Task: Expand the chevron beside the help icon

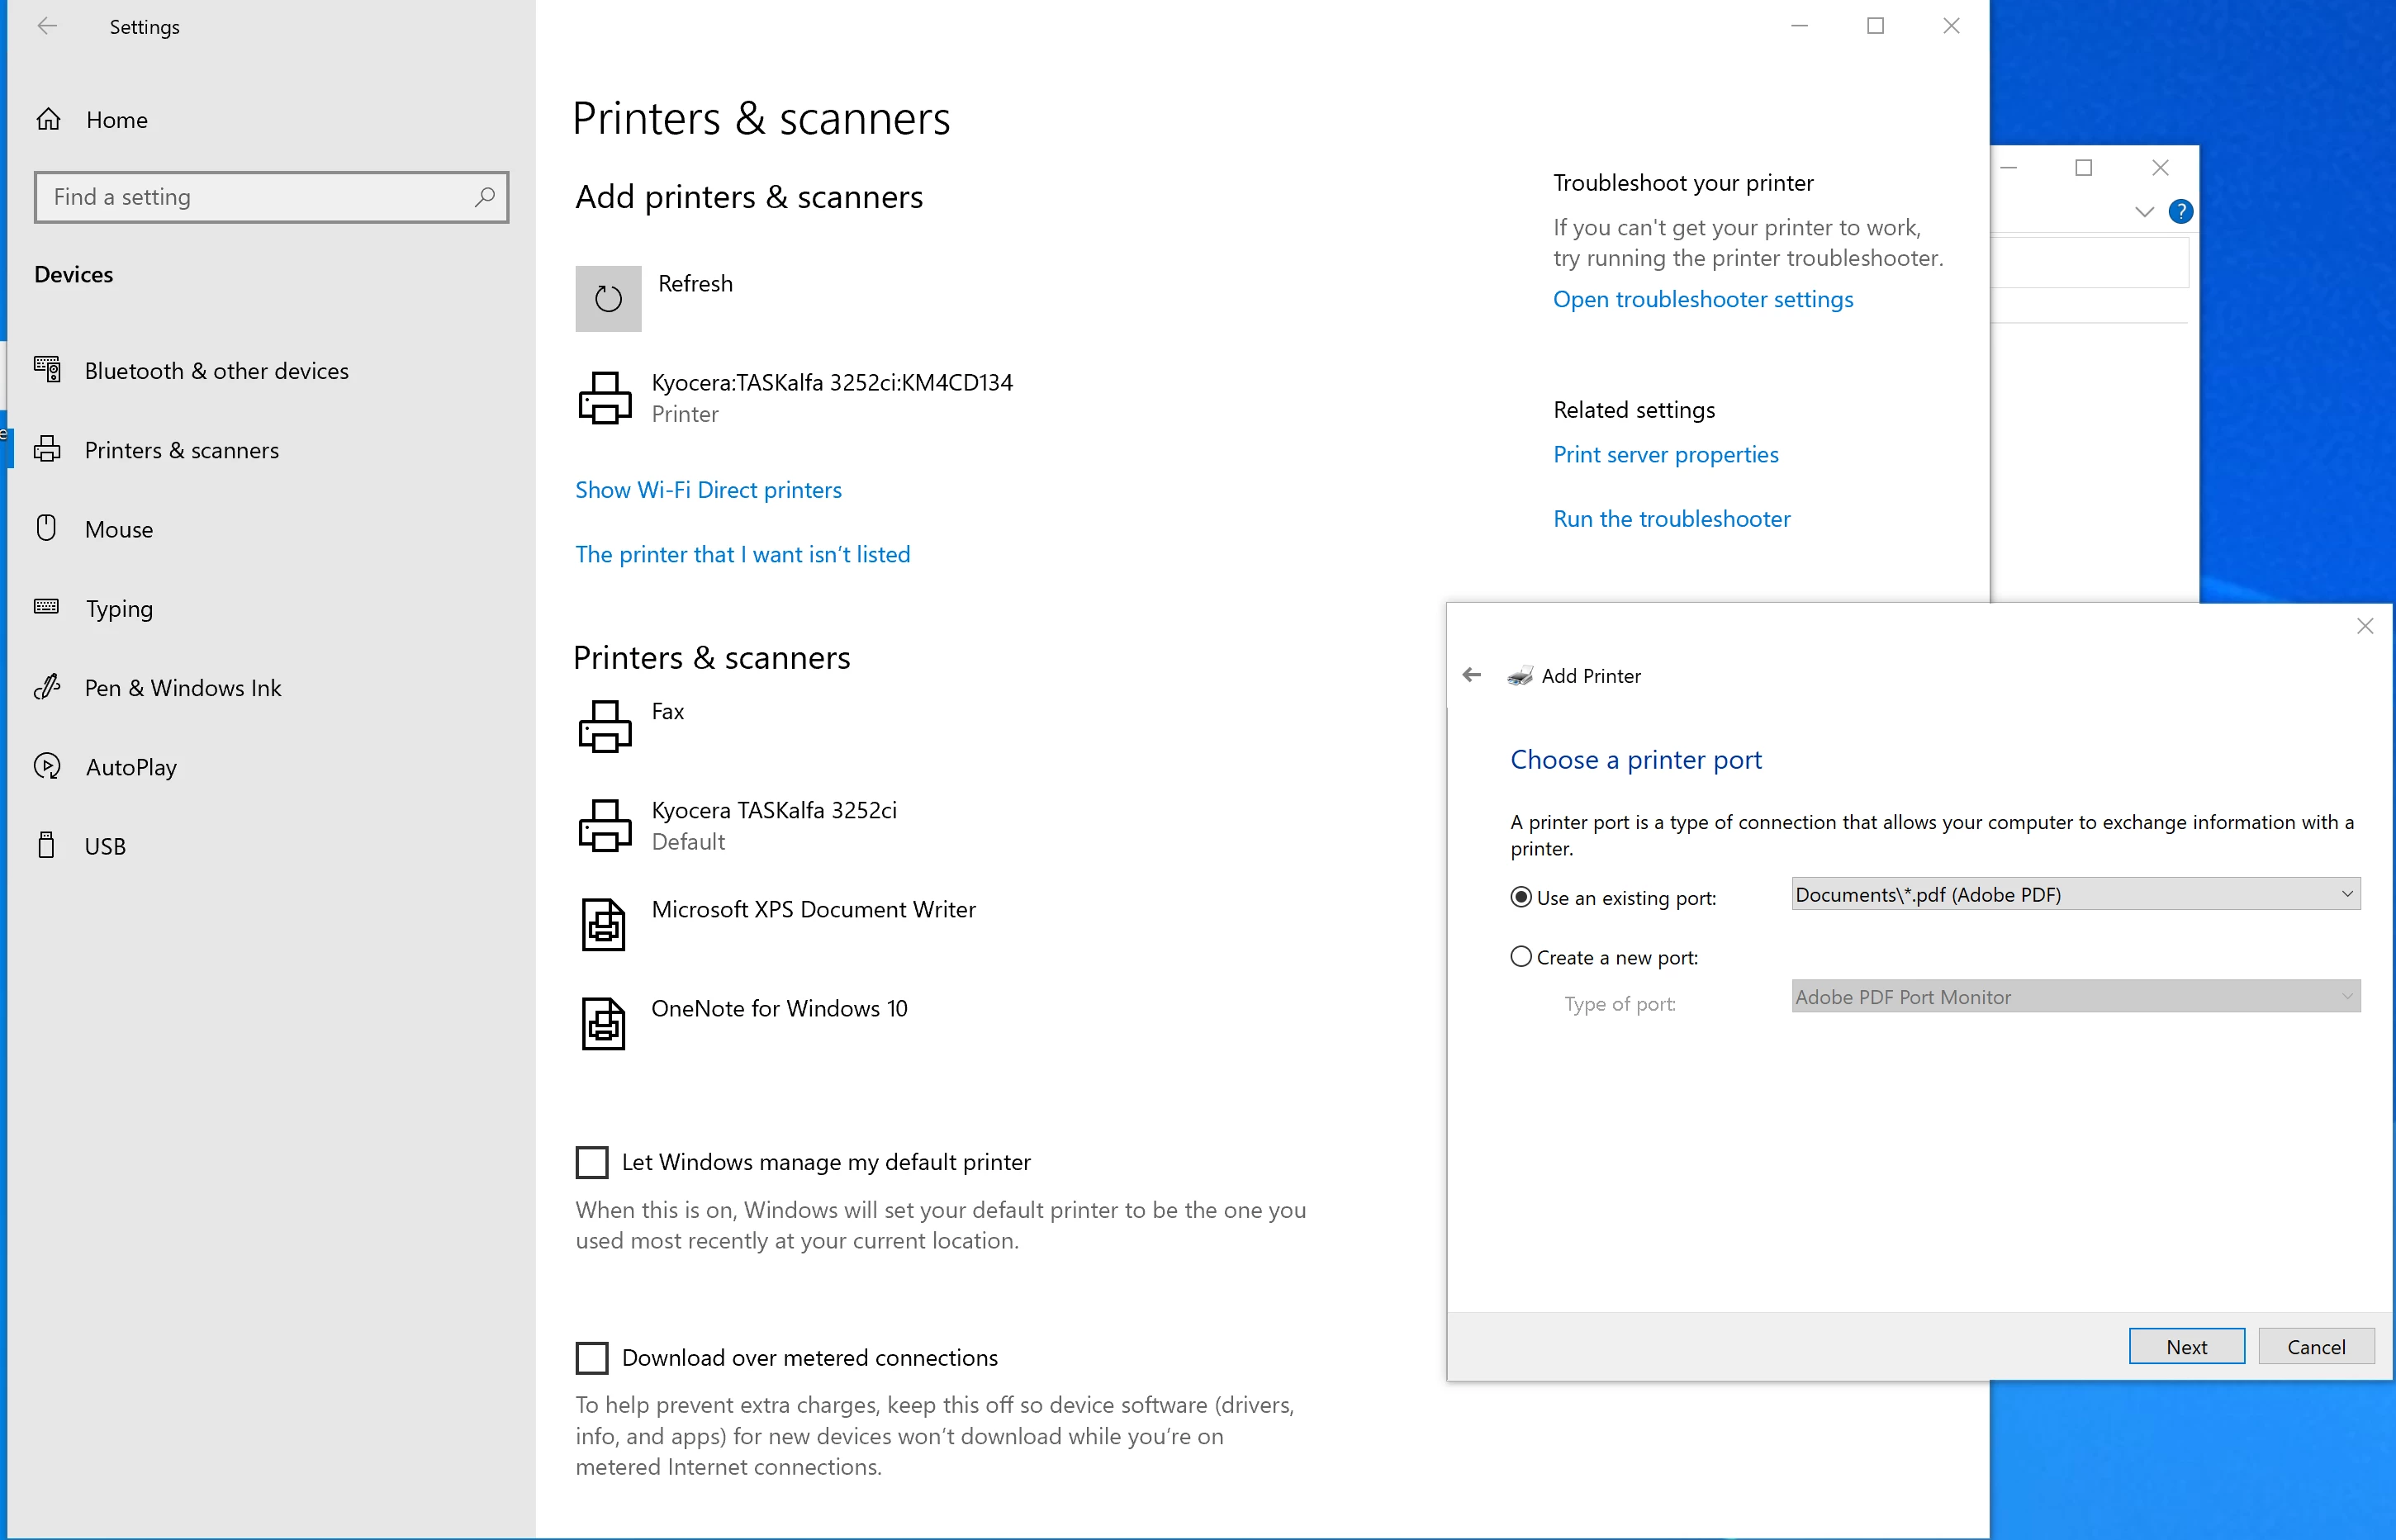Action: pos(2144,211)
